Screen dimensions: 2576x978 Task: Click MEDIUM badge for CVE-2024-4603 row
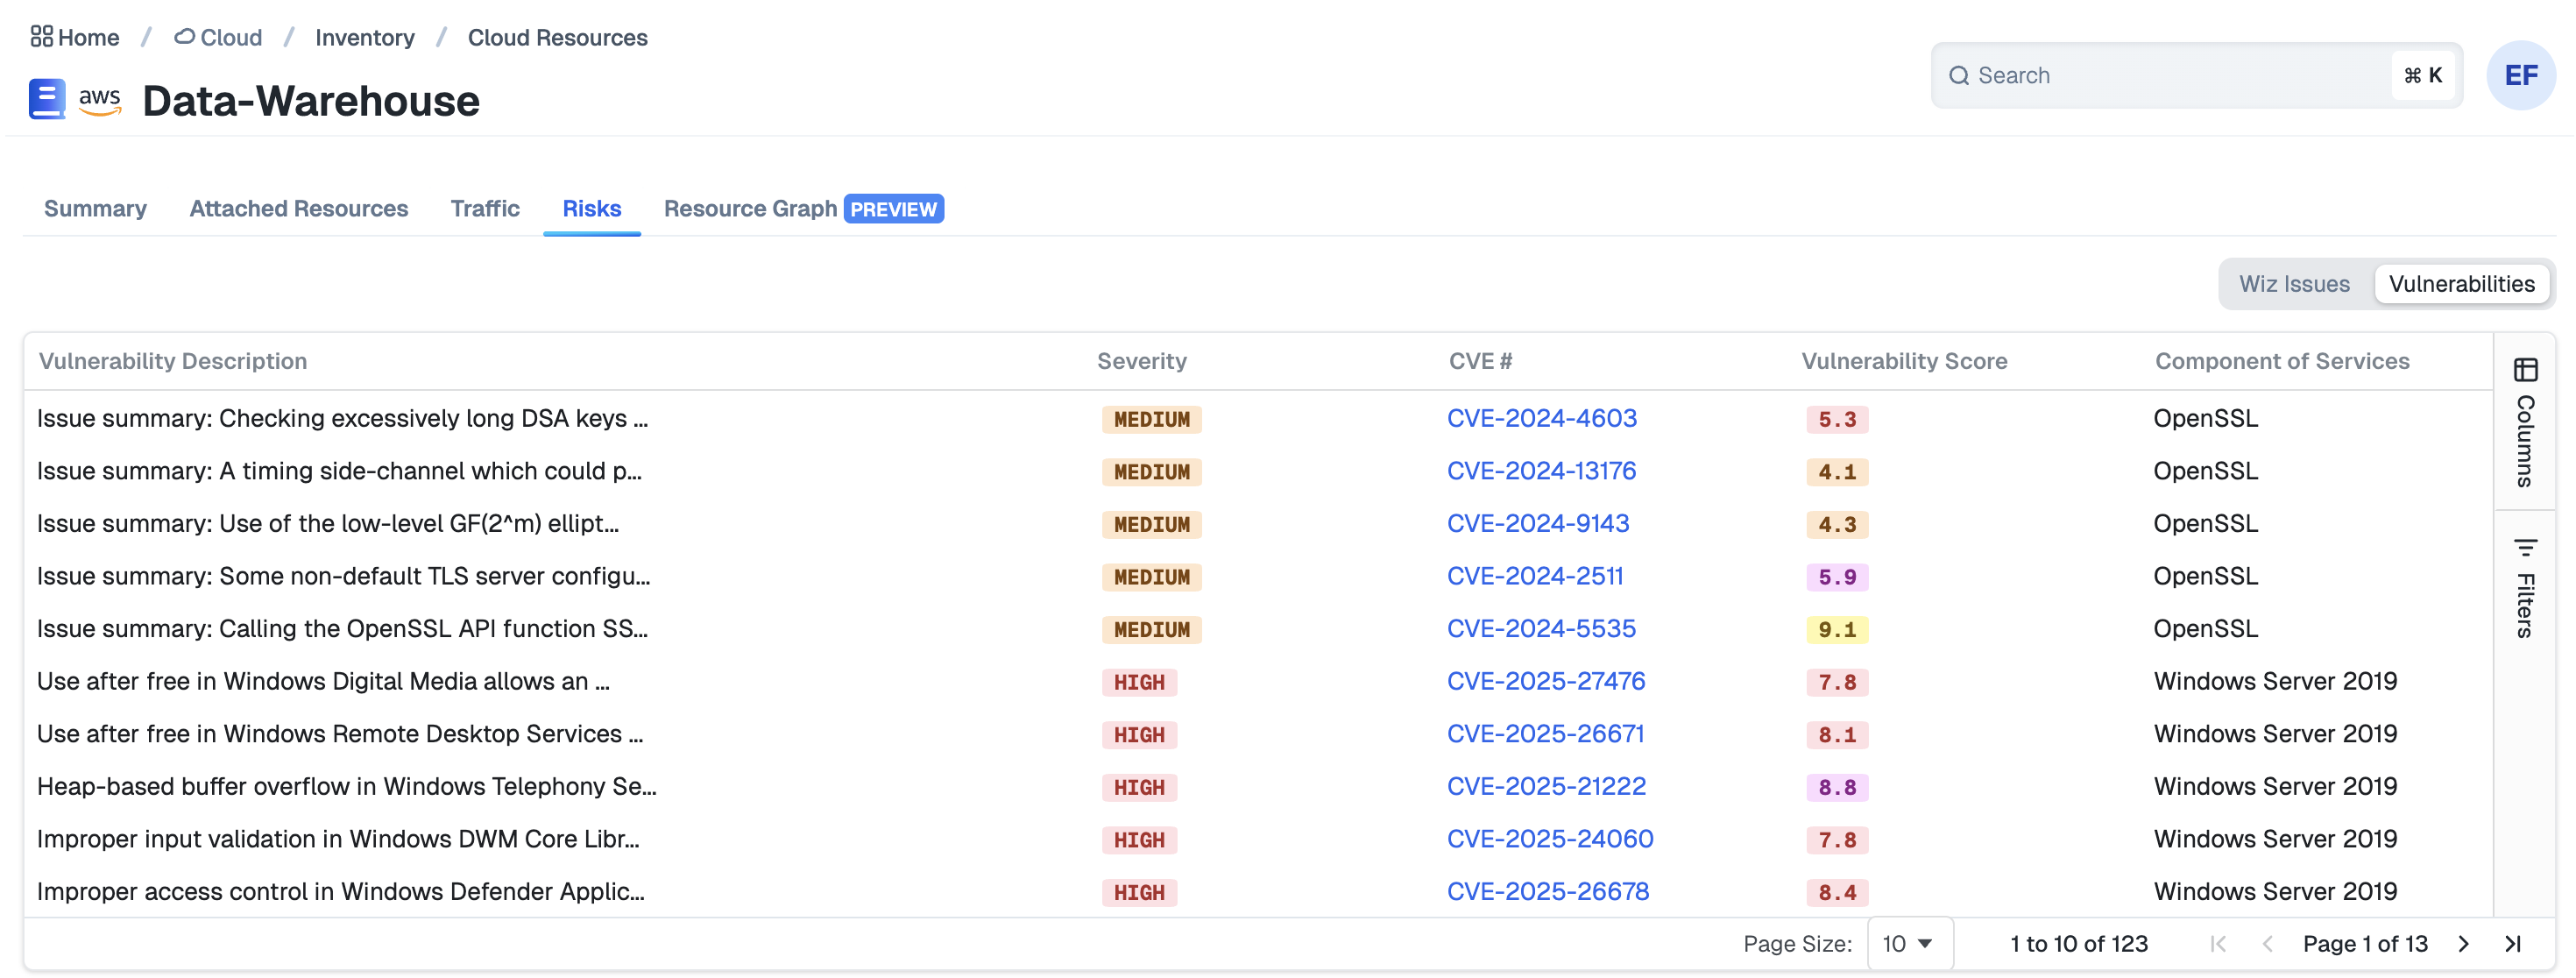coord(1152,419)
